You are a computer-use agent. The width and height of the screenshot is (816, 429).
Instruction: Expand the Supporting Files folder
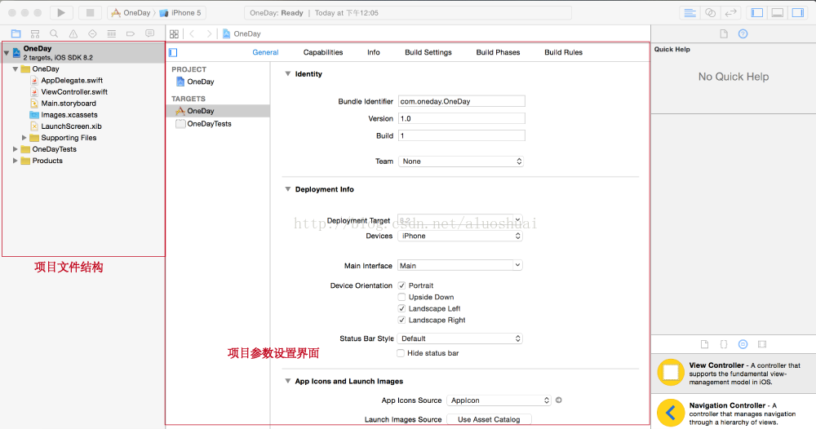coord(24,138)
